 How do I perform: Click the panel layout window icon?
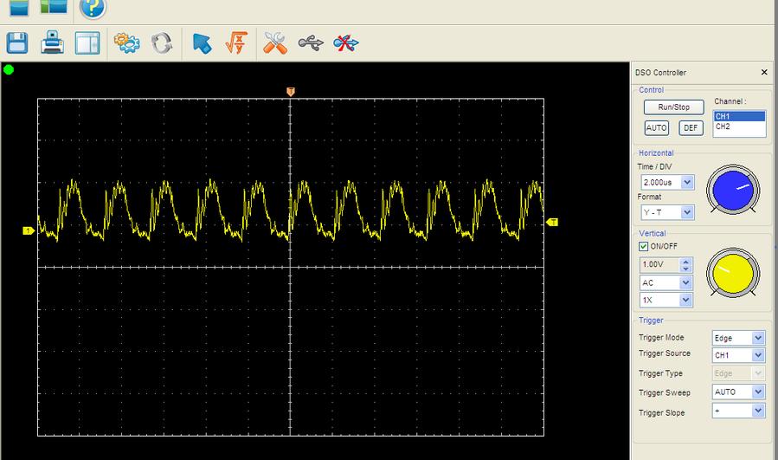(87, 43)
